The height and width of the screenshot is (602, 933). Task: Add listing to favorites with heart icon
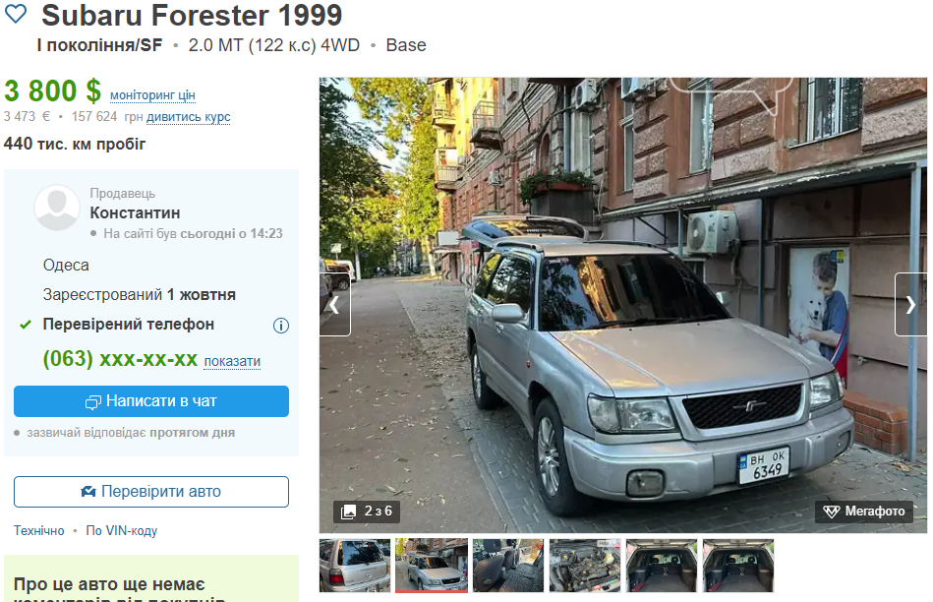16,14
